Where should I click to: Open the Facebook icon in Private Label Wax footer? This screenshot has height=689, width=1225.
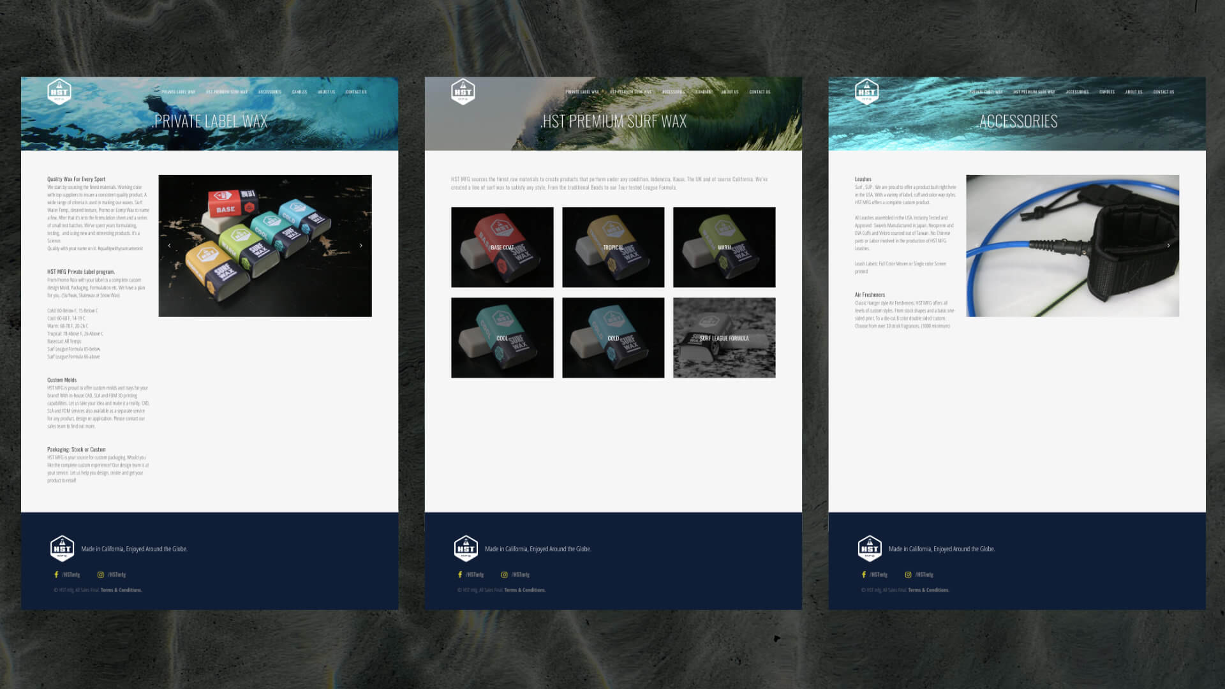(x=56, y=575)
